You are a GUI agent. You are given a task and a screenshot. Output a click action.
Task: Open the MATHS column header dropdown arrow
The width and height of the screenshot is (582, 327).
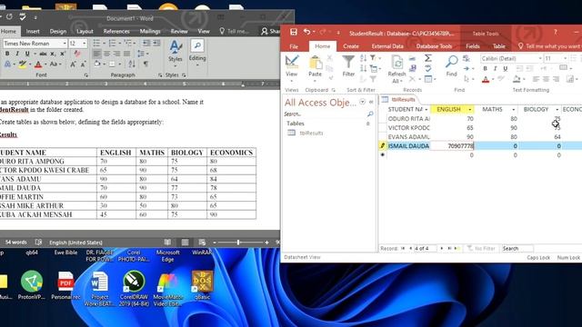click(x=513, y=109)
